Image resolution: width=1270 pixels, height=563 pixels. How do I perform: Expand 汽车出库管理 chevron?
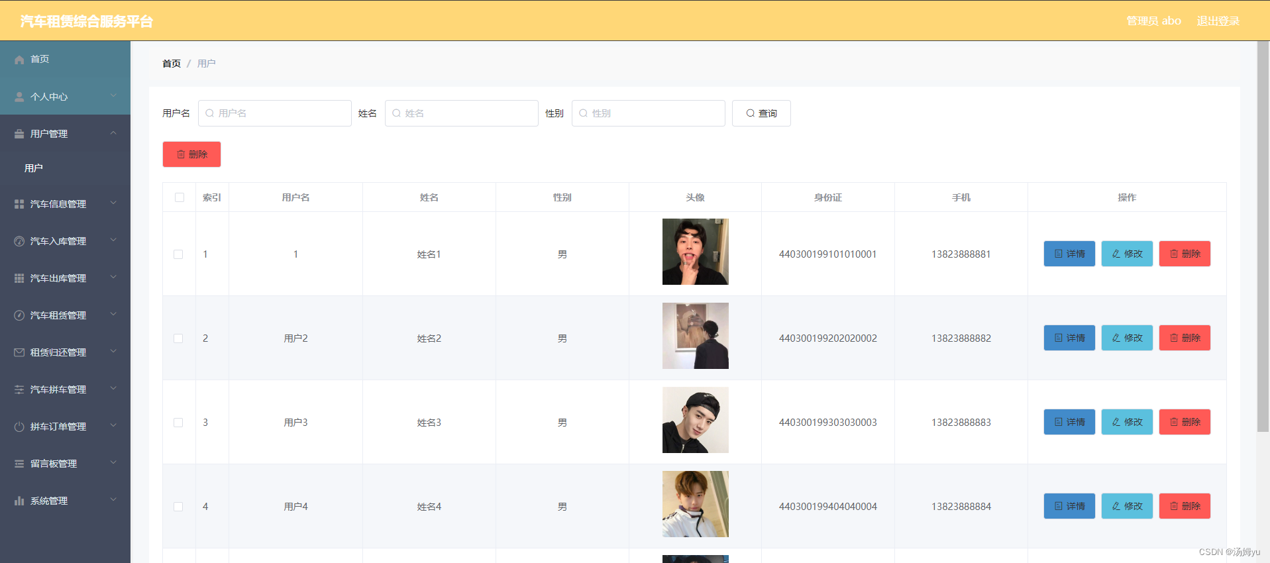click(113, 278)
